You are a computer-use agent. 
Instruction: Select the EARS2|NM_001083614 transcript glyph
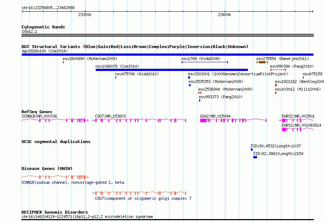click(x=298, y=130)
